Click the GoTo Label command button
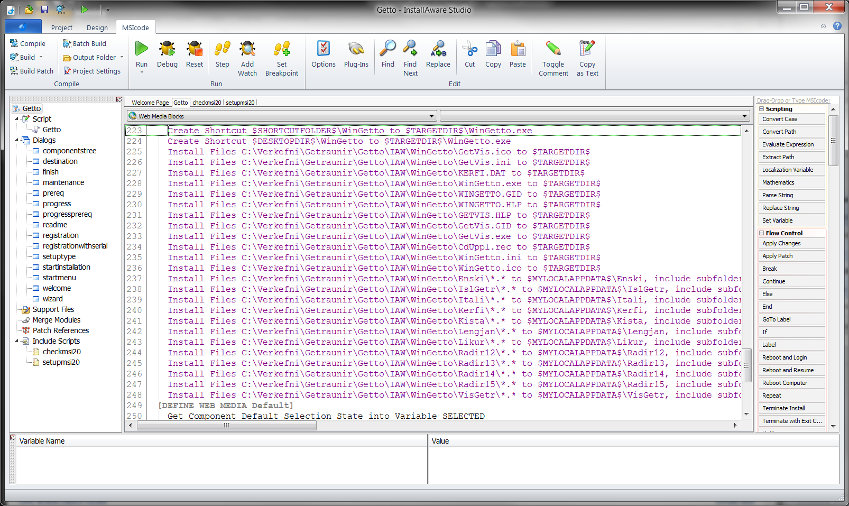The width and height of the screenshot is (849, 506). [x=792, y=319]
